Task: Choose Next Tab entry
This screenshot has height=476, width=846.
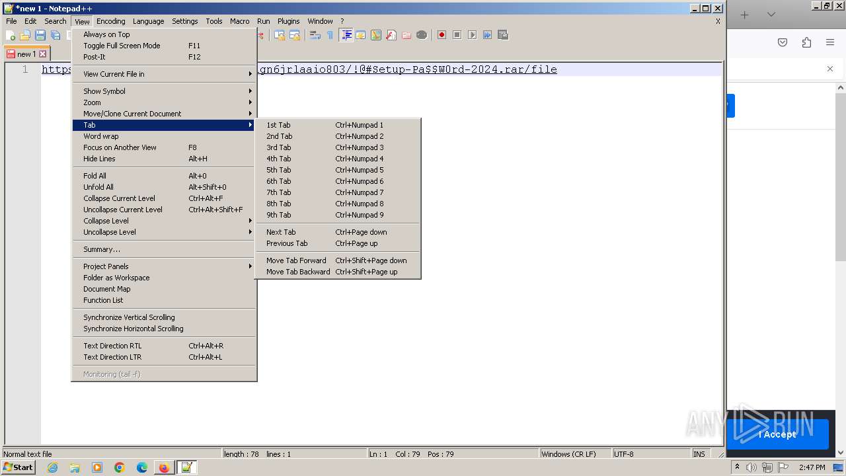Action: point(338,232)
